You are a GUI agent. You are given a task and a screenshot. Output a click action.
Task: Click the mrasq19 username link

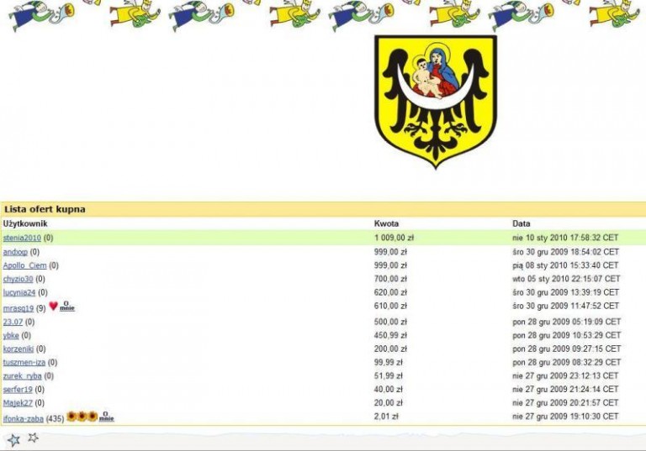[x=19, y=308]
